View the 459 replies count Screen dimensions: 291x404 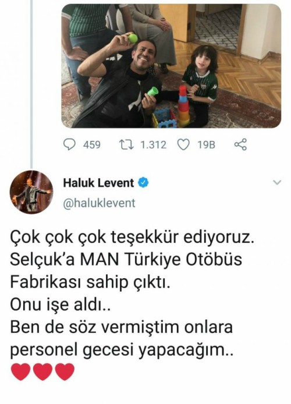coord(92,145)
